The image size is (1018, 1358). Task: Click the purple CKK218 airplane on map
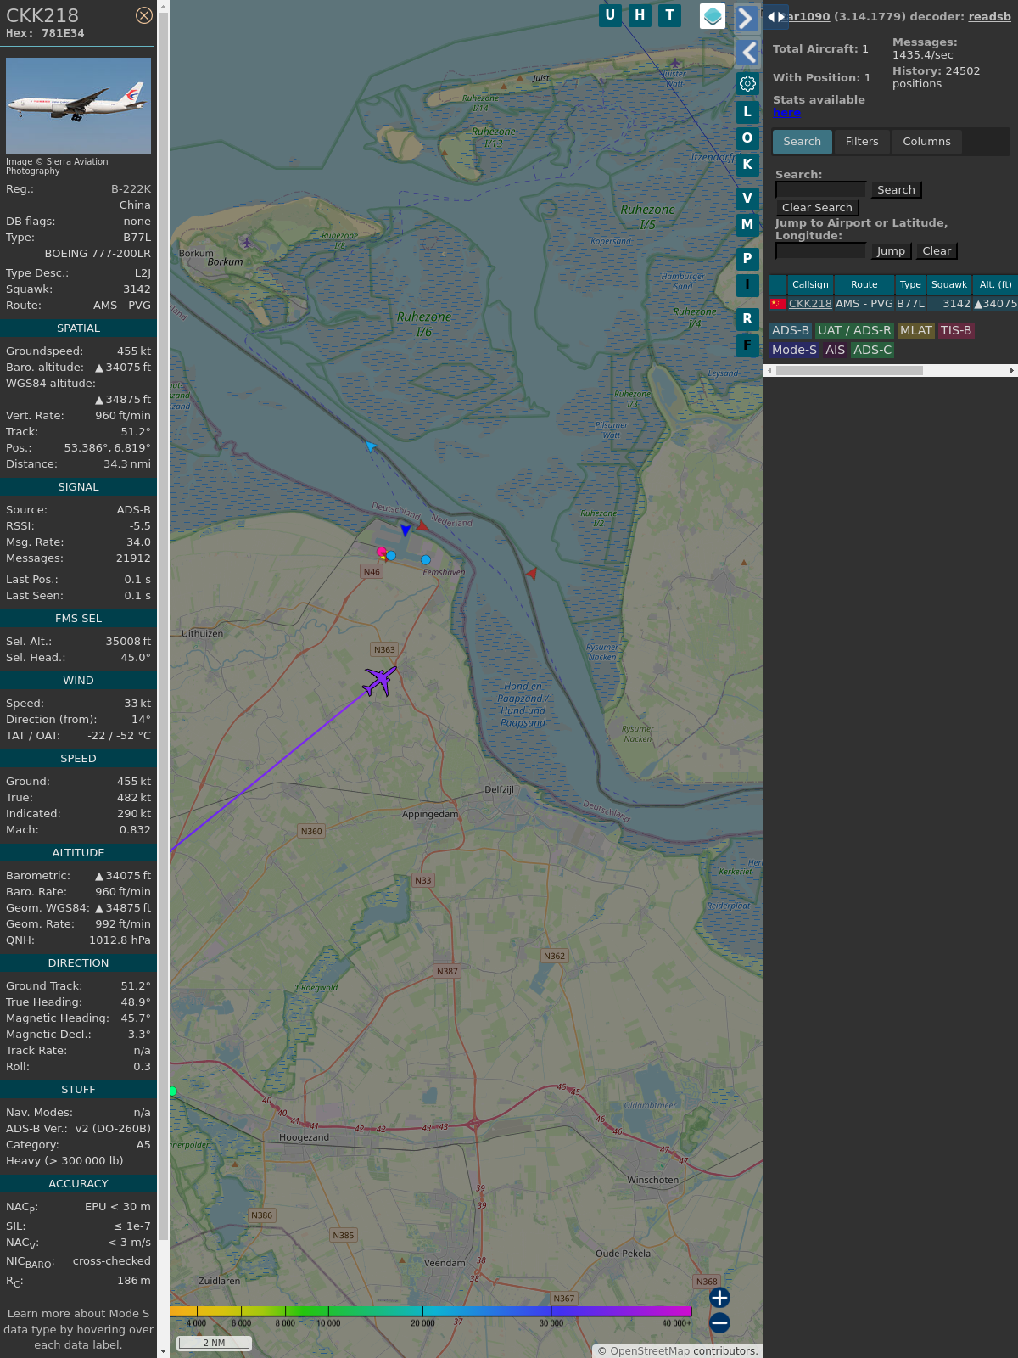pyautogui.click(x=379, y=681)
